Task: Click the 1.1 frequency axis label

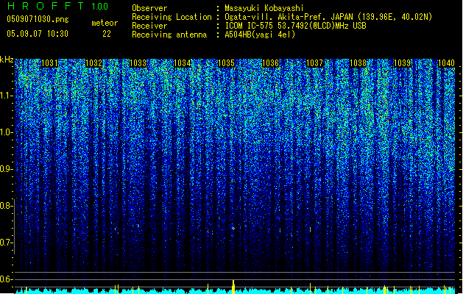Action: (x=6, y=96)
